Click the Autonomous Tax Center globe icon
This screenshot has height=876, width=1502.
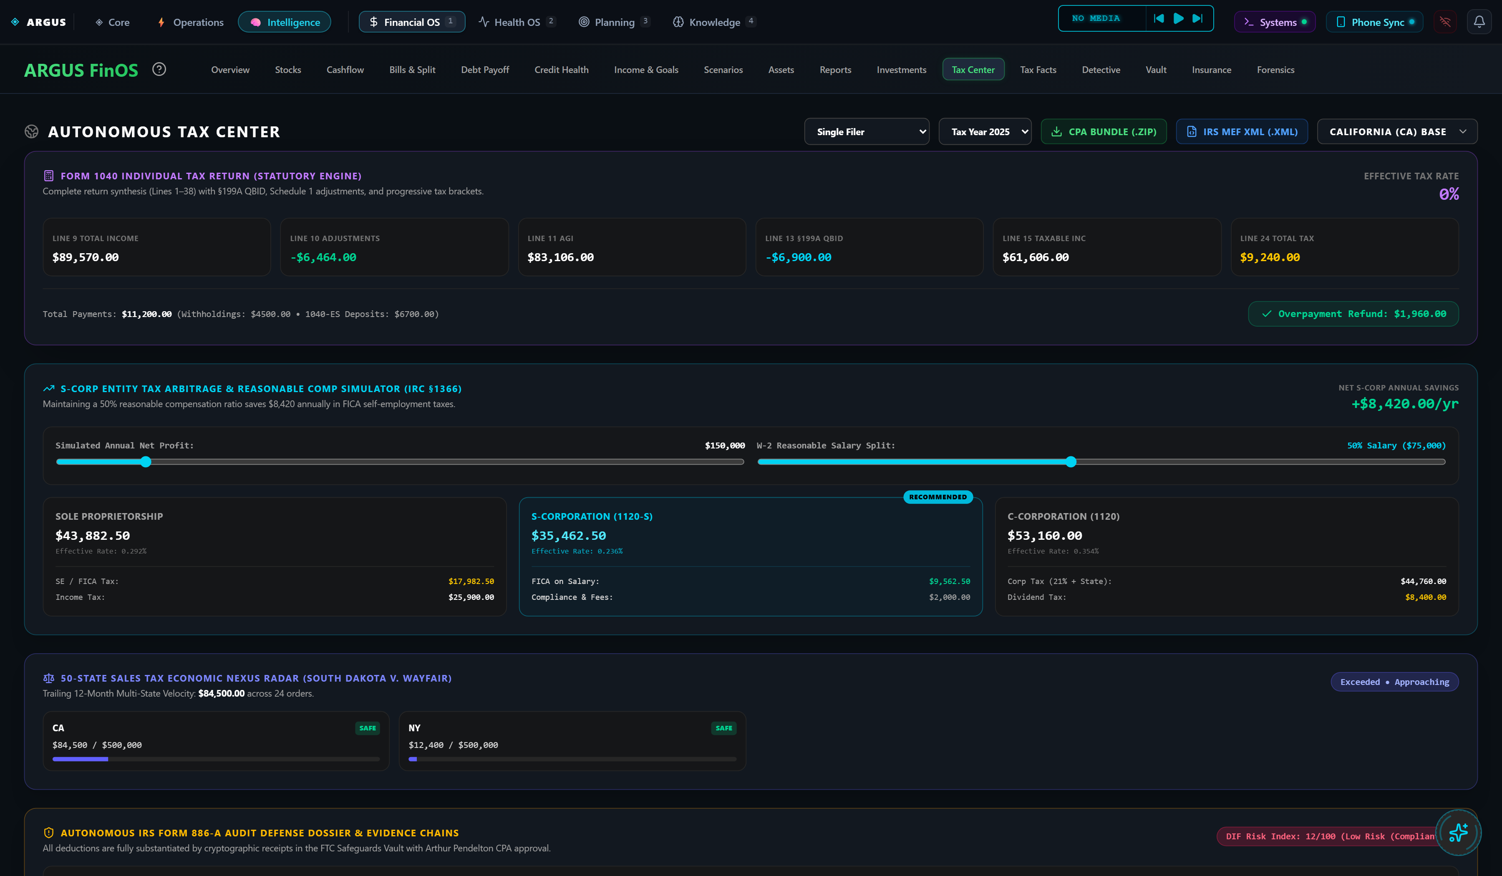[x=32, y=131]
